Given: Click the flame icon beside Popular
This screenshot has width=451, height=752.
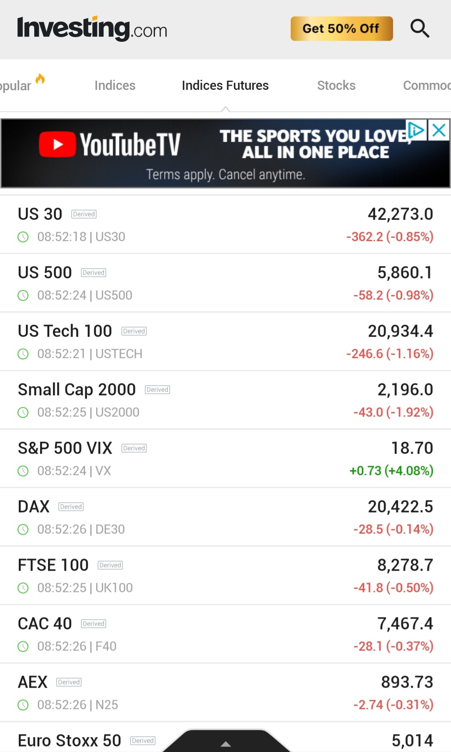Looking at the screenshot, I should tap(40, 79).
